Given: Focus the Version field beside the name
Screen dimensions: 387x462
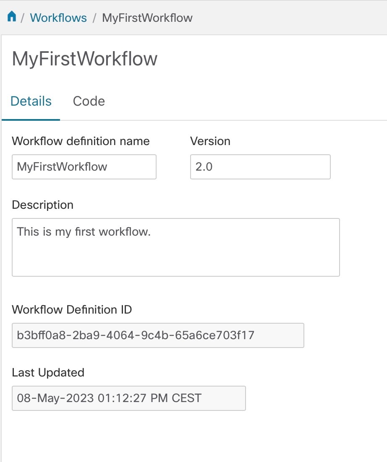Looking at the screenshot, I should (260, 166).
